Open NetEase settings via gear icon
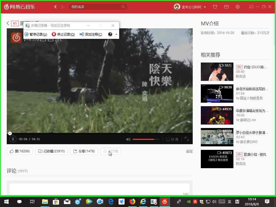This screenshot has height=207, width=276. [x=237, y=7]
